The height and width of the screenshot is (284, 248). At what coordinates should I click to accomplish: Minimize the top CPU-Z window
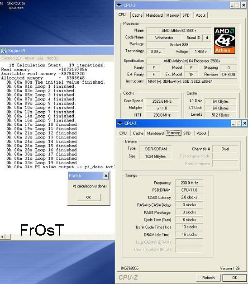(x=233, y=5)
